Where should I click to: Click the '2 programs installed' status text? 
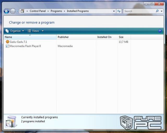pos(33,121)
